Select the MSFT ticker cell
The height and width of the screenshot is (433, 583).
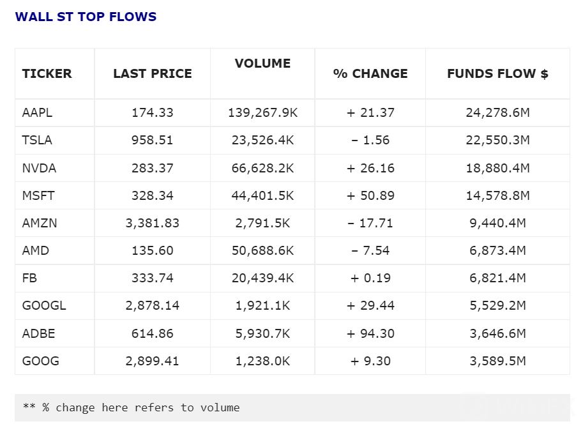point(38,195)
